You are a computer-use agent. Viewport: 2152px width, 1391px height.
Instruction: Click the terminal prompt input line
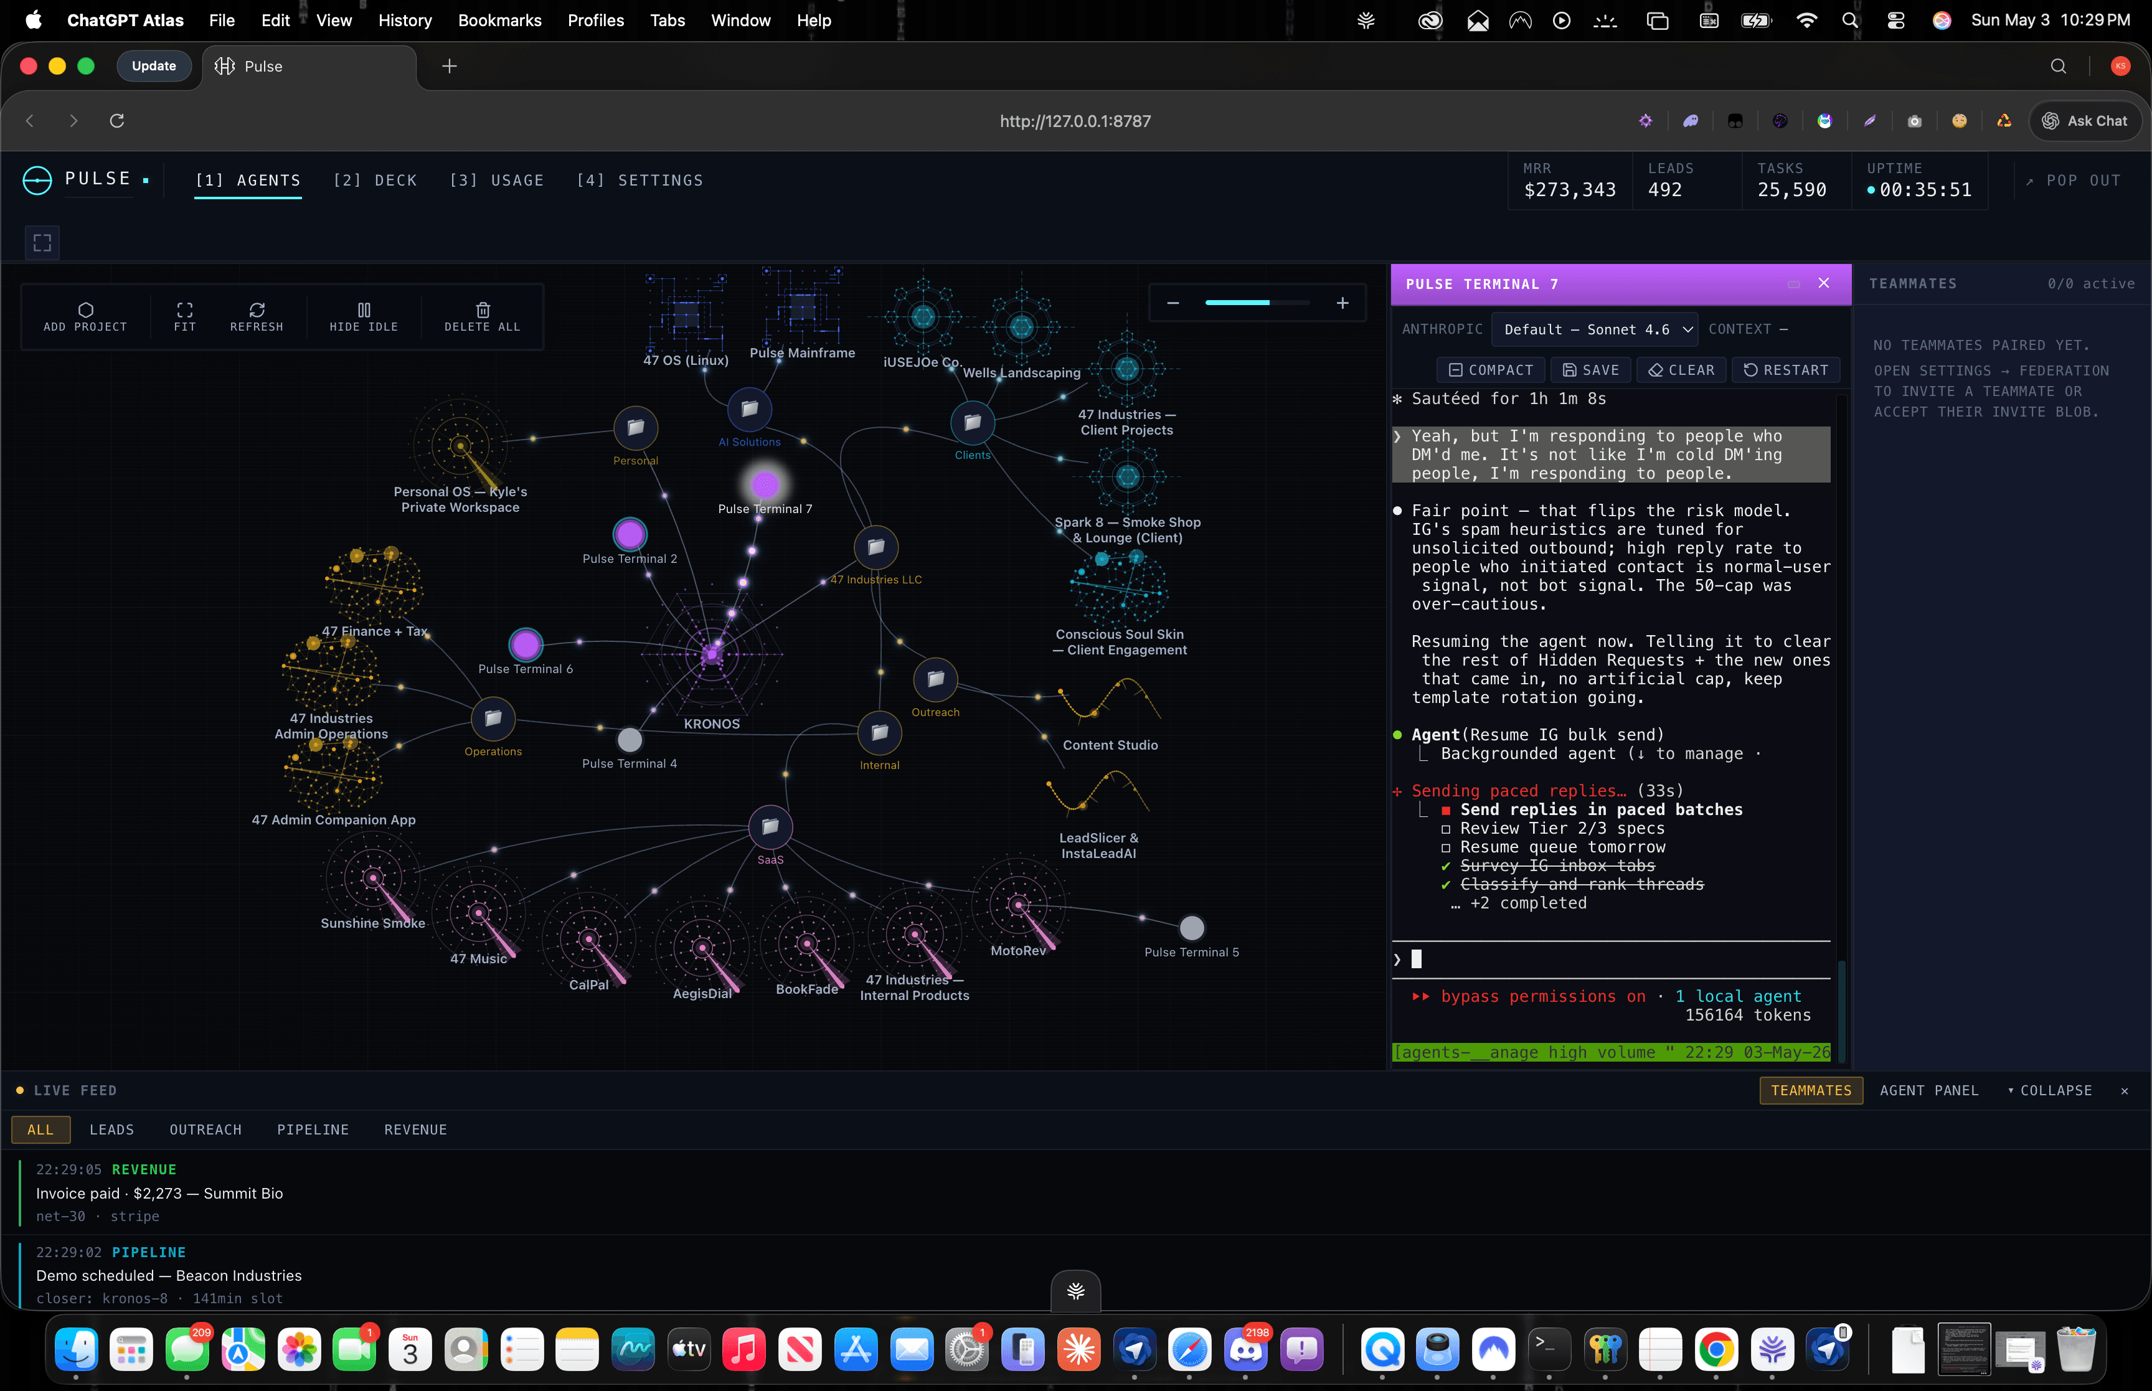tap(1612, 960)
